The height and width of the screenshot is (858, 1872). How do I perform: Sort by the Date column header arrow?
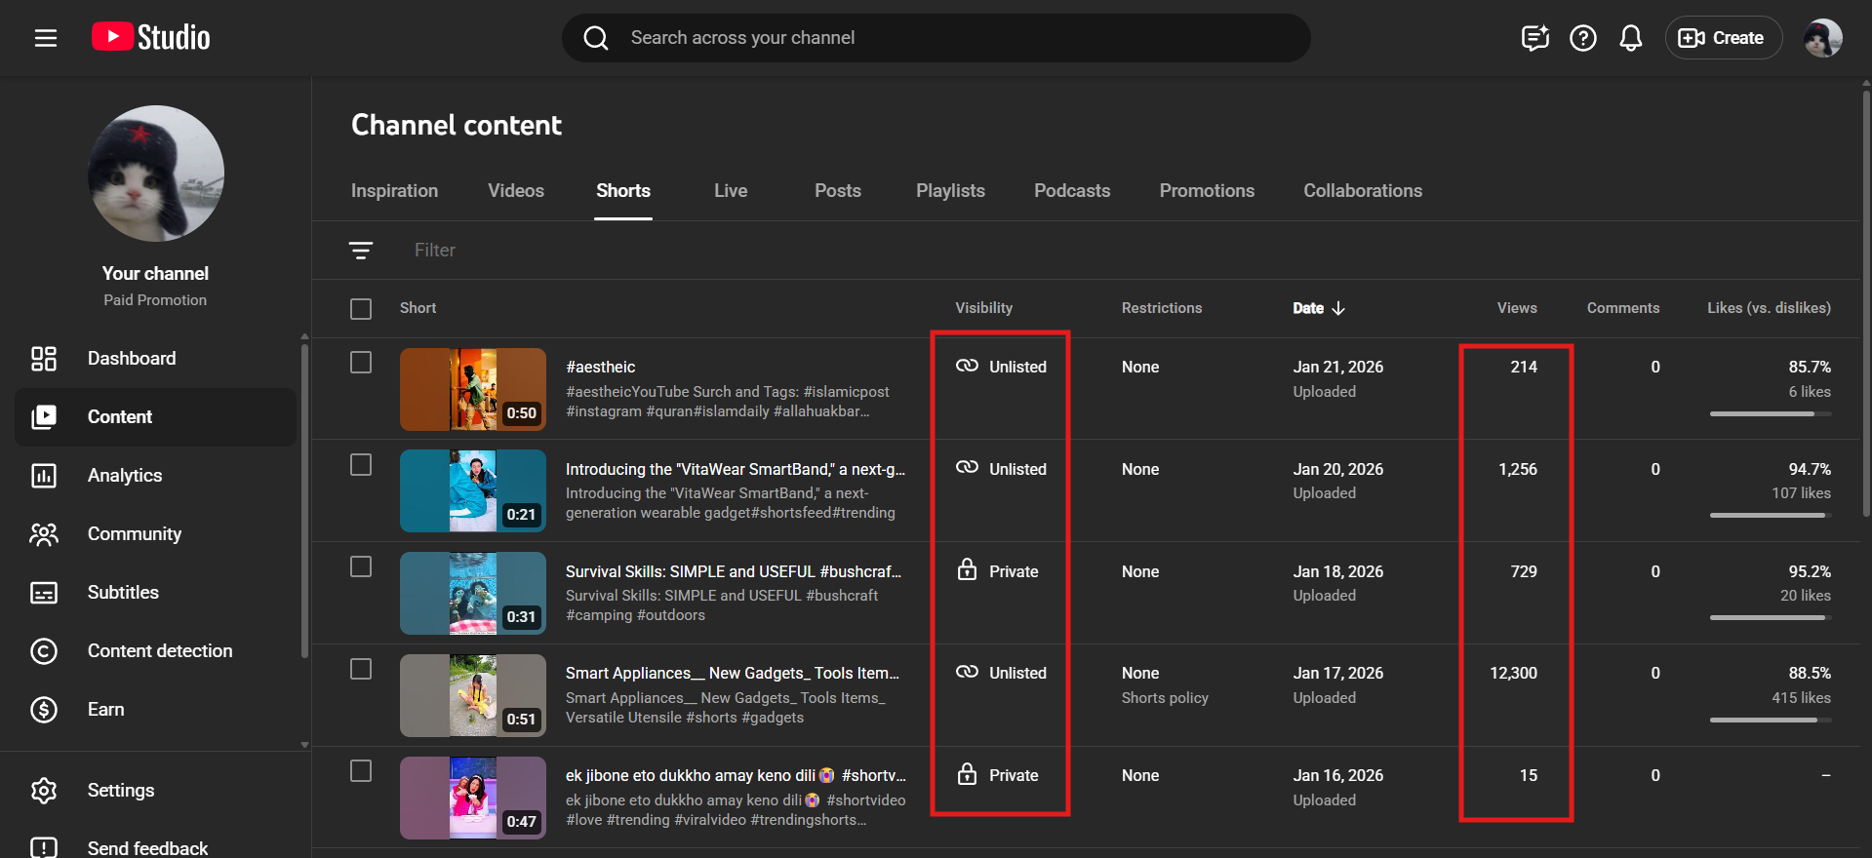tap(1338, 308)
